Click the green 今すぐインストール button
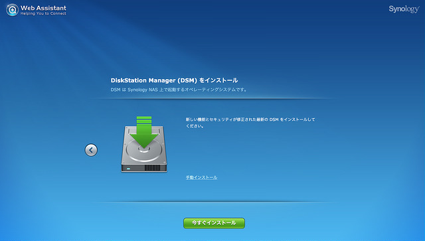 coord(214,223)
